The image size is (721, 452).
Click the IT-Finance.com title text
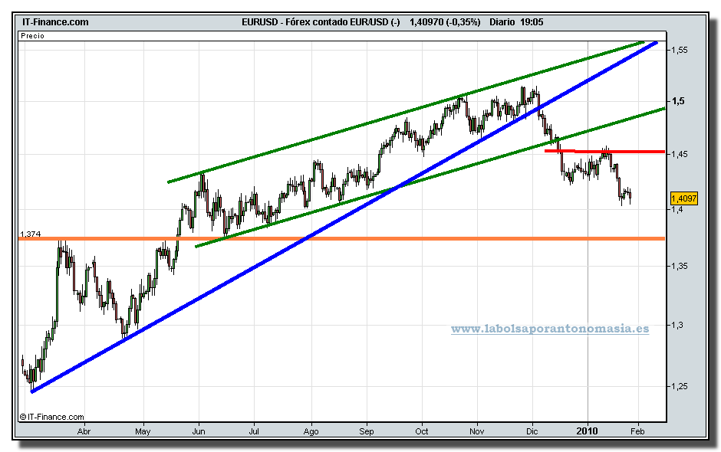[55, 21]
